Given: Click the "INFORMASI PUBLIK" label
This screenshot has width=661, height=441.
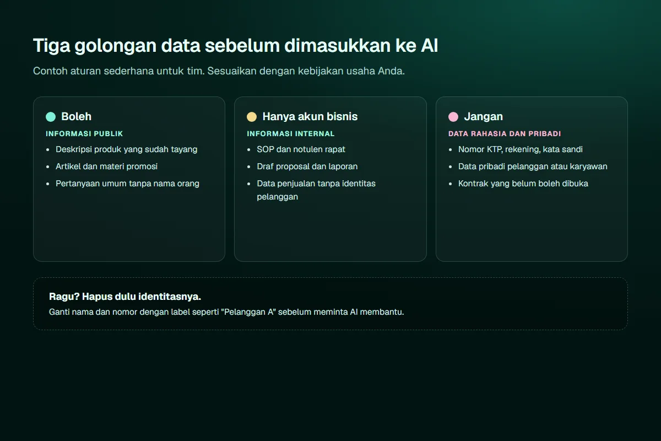Looking at the screenshot, I should pos(84,134).
